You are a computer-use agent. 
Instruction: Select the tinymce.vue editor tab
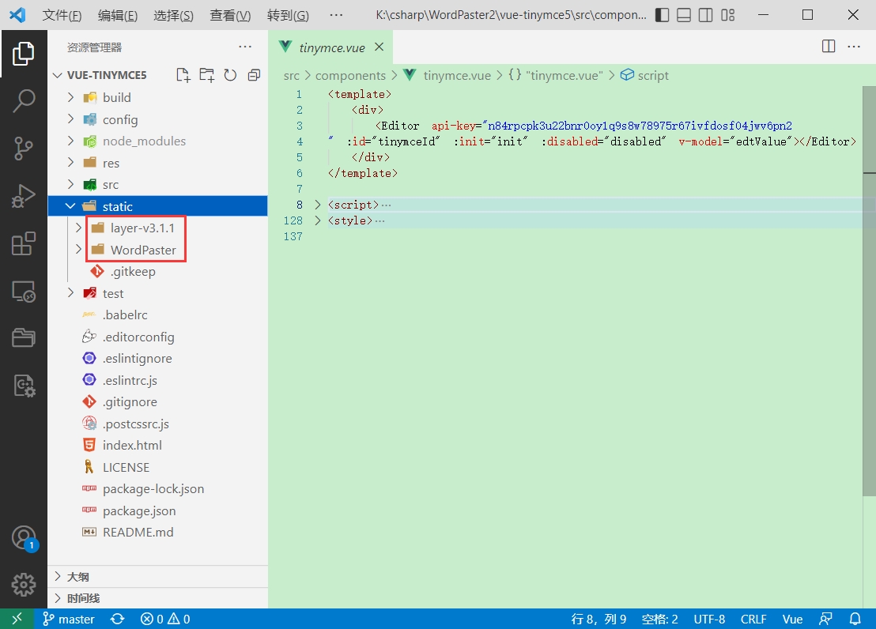click(331, 47)
